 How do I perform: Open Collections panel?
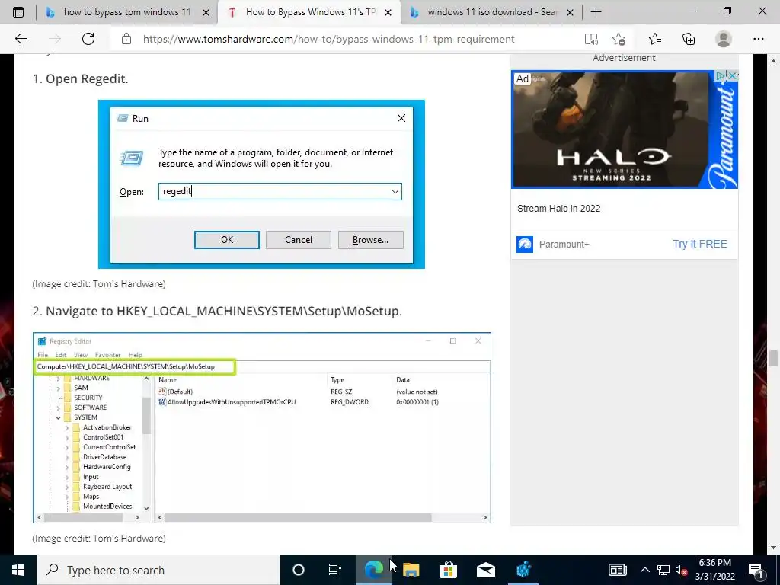689,39
